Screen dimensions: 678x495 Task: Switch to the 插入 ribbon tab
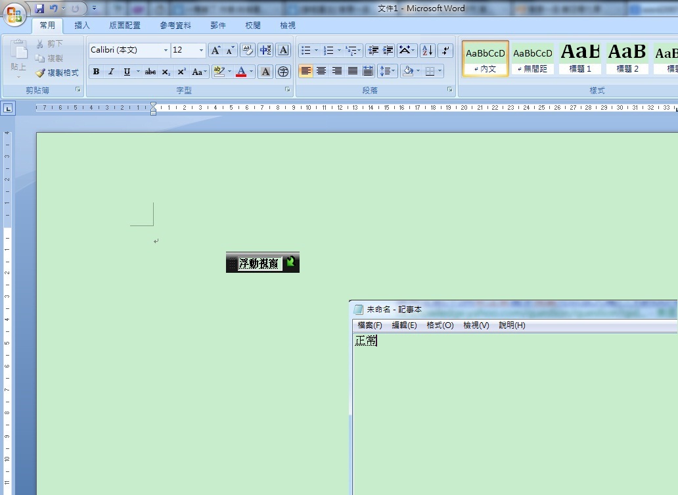(82, 26)
